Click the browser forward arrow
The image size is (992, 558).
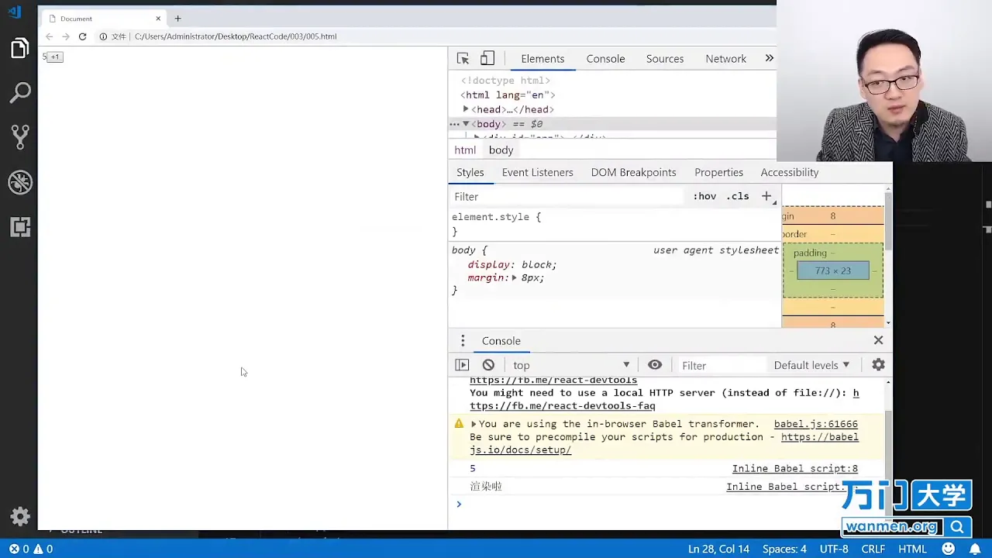tap(66, 36)
